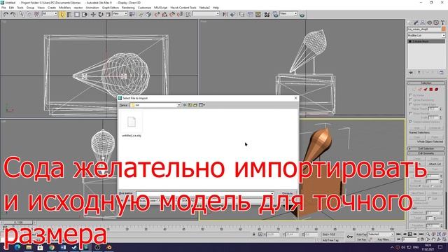The image size is (448, 252).
Task: Select Polygon sub-object level icon
Action: pyautogui.click(x=431, y=90)
